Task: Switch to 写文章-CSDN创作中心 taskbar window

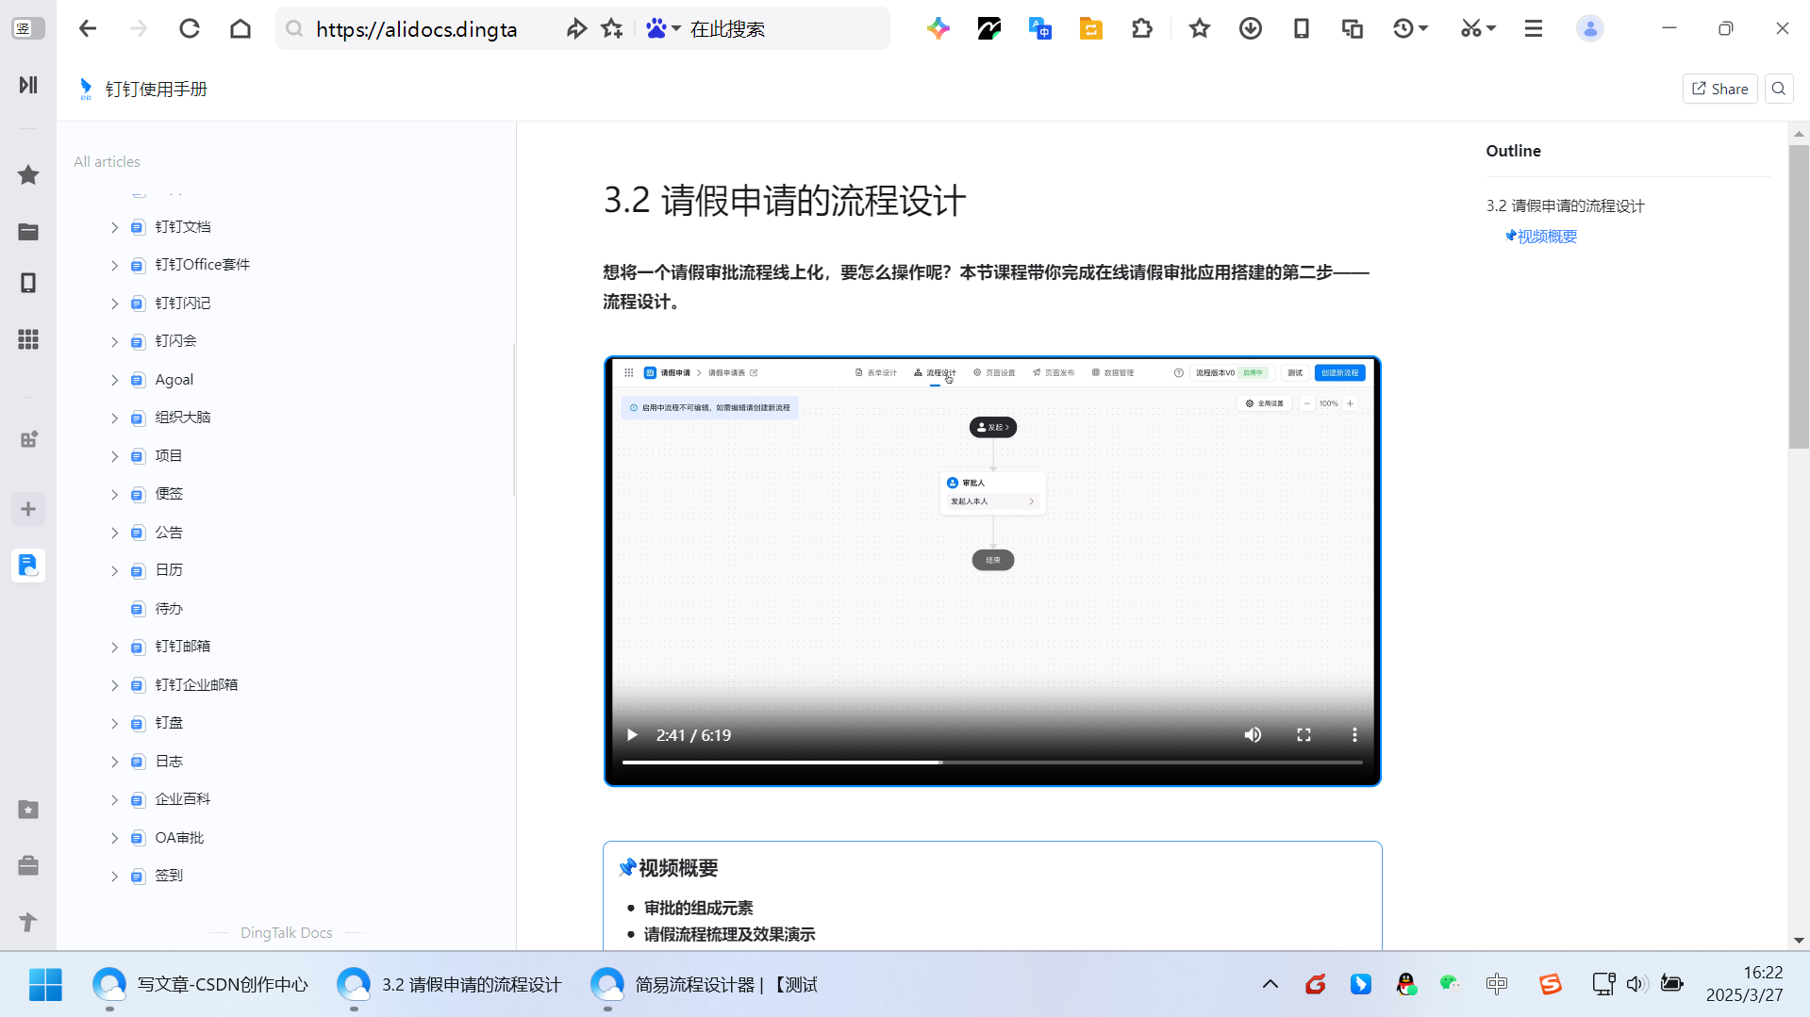Action: click(201, 985)
